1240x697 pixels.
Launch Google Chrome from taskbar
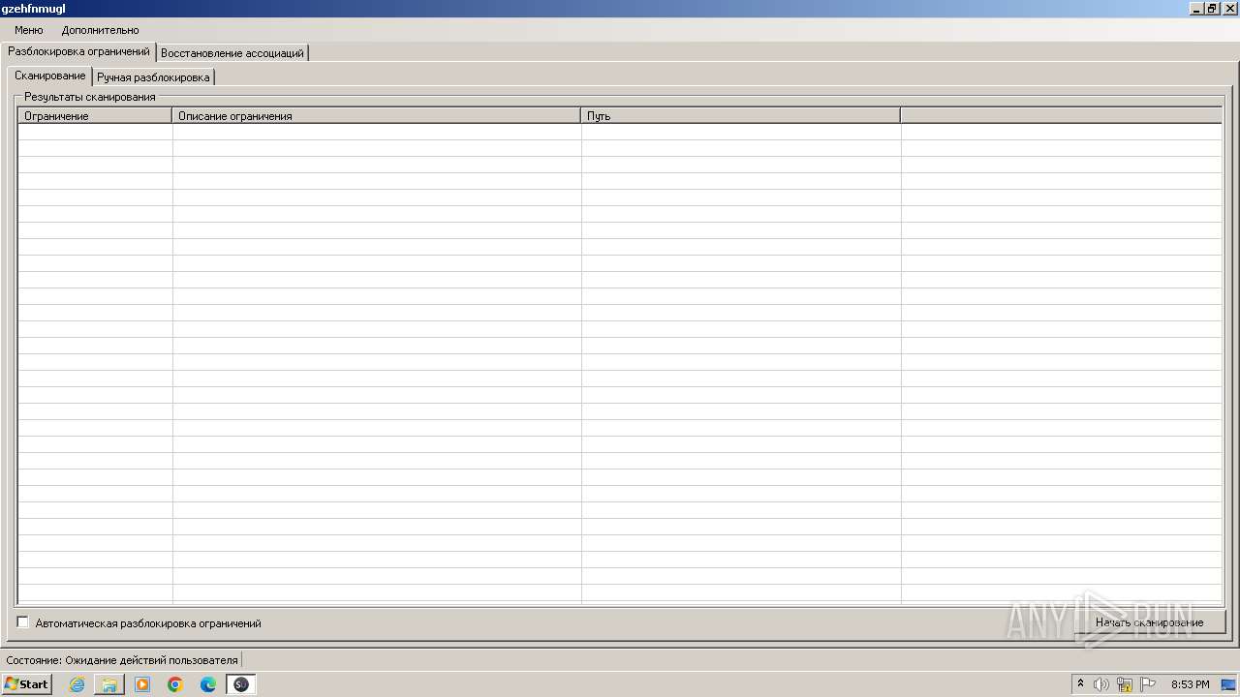(175, 684)
